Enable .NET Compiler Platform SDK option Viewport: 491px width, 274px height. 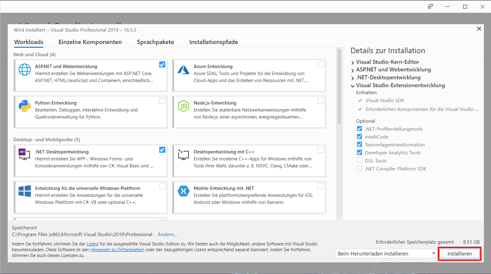coord(359,169)
